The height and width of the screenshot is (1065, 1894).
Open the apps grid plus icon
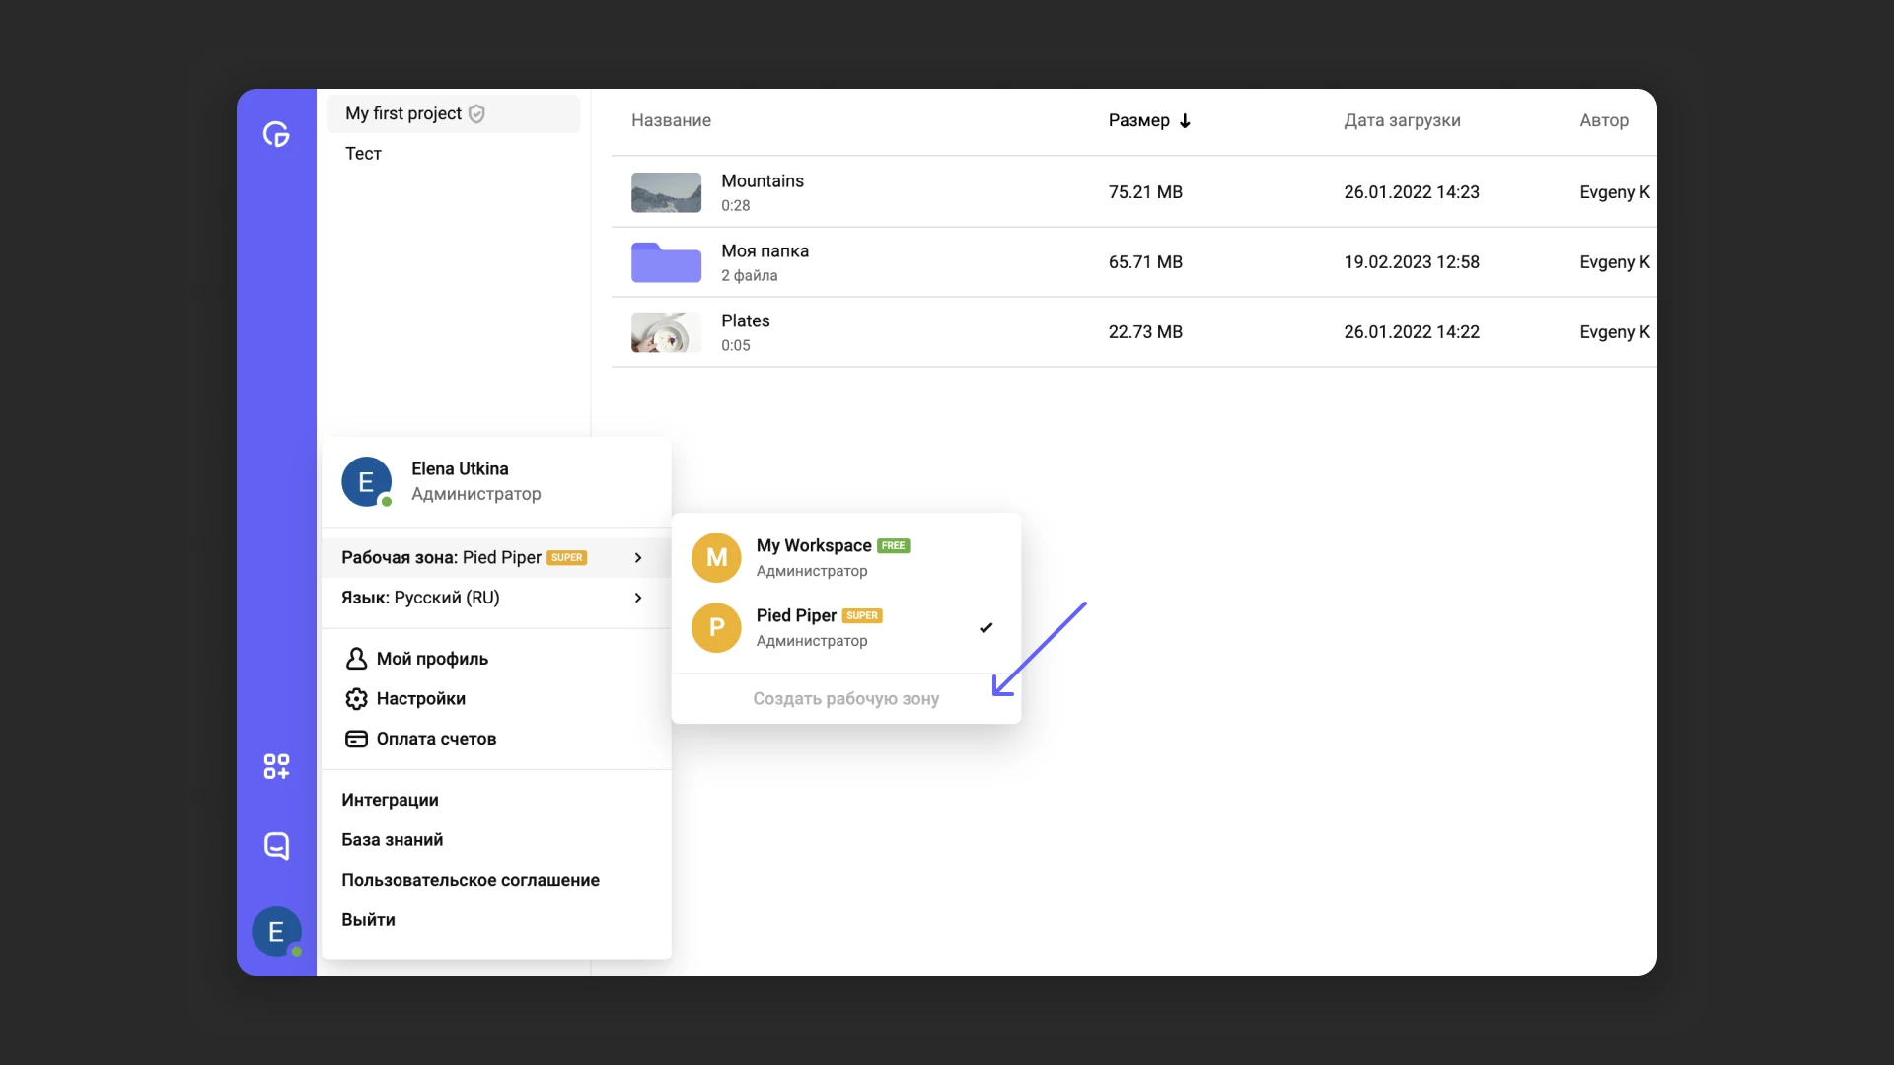click(276, 766)
